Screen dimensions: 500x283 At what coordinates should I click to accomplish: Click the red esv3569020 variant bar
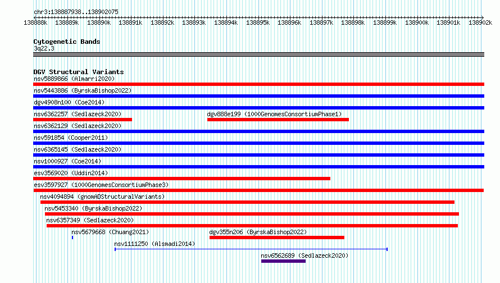point(182,179)
